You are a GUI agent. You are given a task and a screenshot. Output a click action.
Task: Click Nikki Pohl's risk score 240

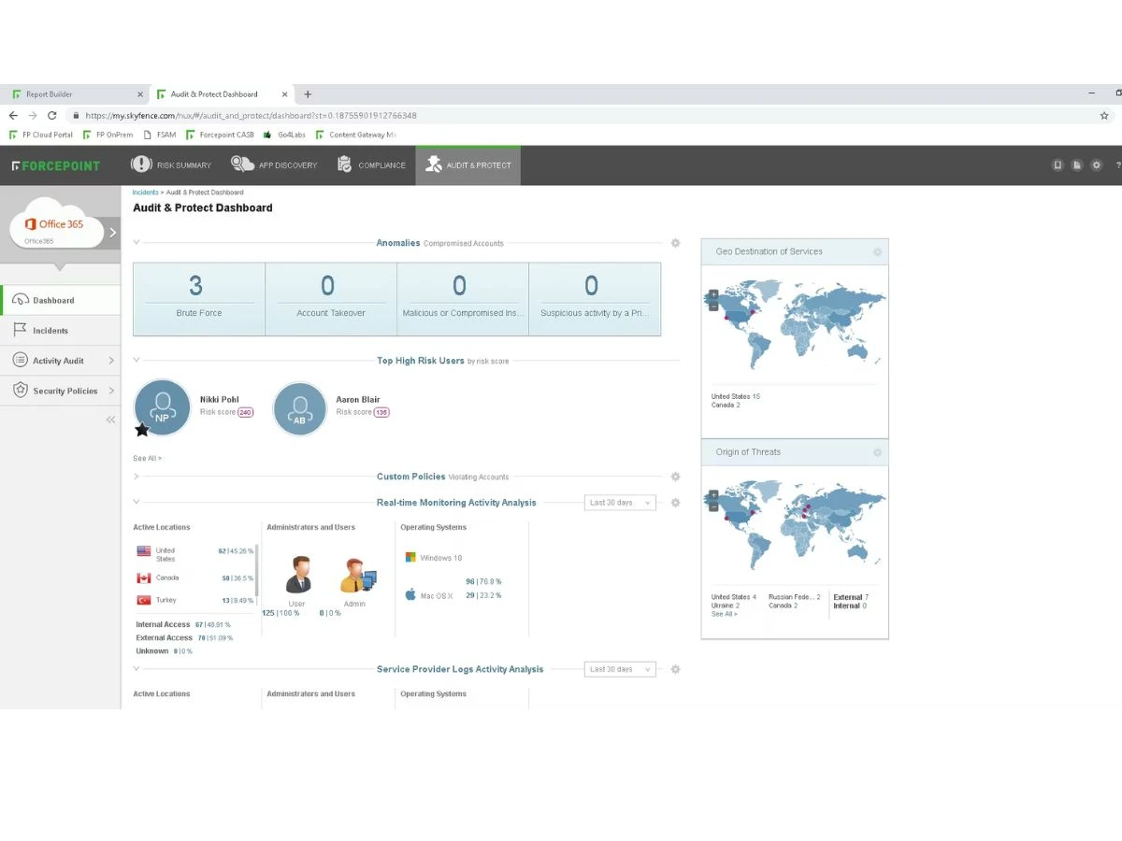tap(245, 412)
